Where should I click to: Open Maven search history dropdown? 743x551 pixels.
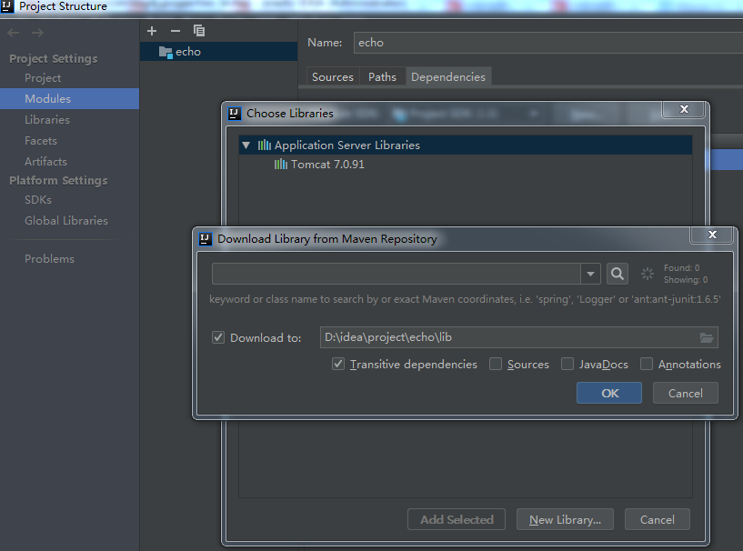click(590, 274)
